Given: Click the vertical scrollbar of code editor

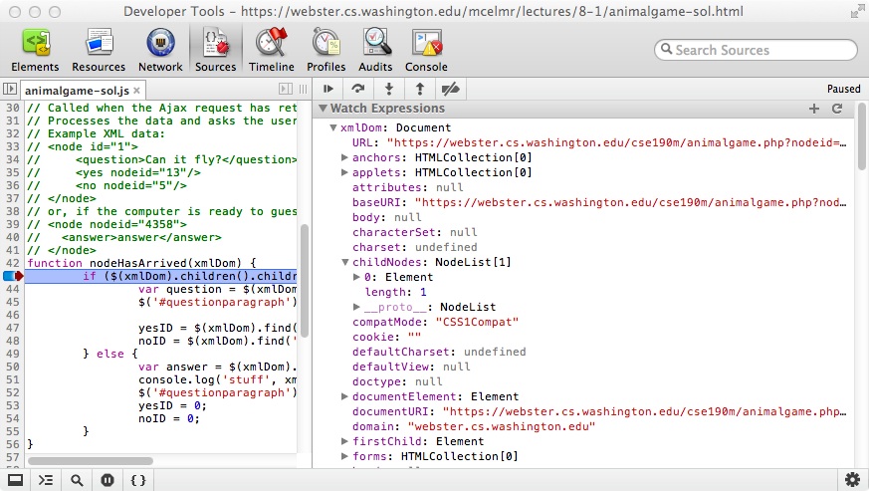Looking at the screenshot, I should [305, 280].
